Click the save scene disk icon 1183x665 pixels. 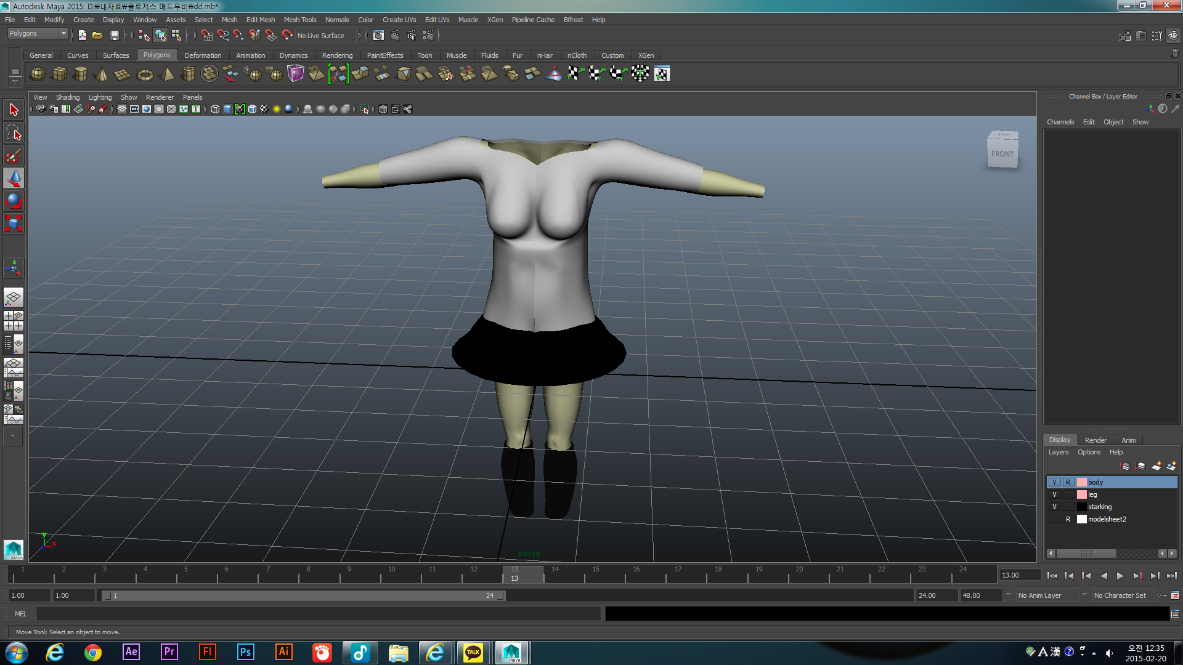(114, 35)
